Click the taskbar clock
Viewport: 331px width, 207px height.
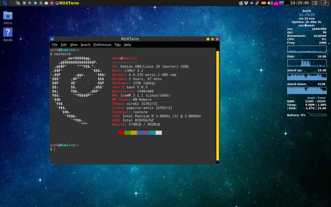(x=299, y=3)
